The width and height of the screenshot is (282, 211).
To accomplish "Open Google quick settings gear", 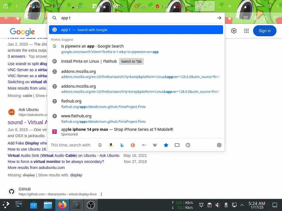I will [x=234, y=31].
